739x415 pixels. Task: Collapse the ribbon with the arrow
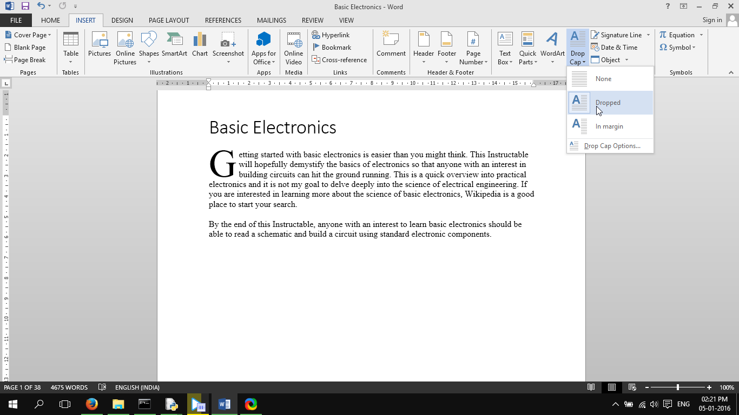coord(731,72)
